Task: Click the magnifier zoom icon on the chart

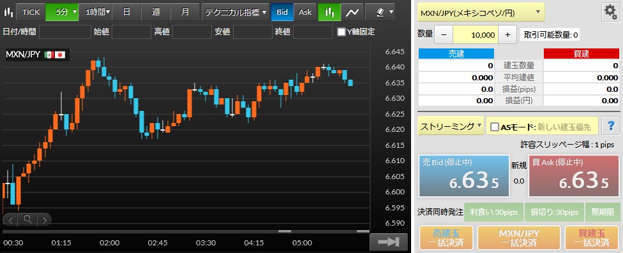Action: pyautogui.click(x=27, y=219)
